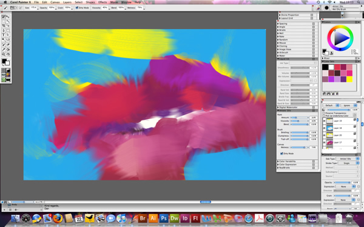Launch Adobe Bridge from the dock

click(x=143, y=218)
